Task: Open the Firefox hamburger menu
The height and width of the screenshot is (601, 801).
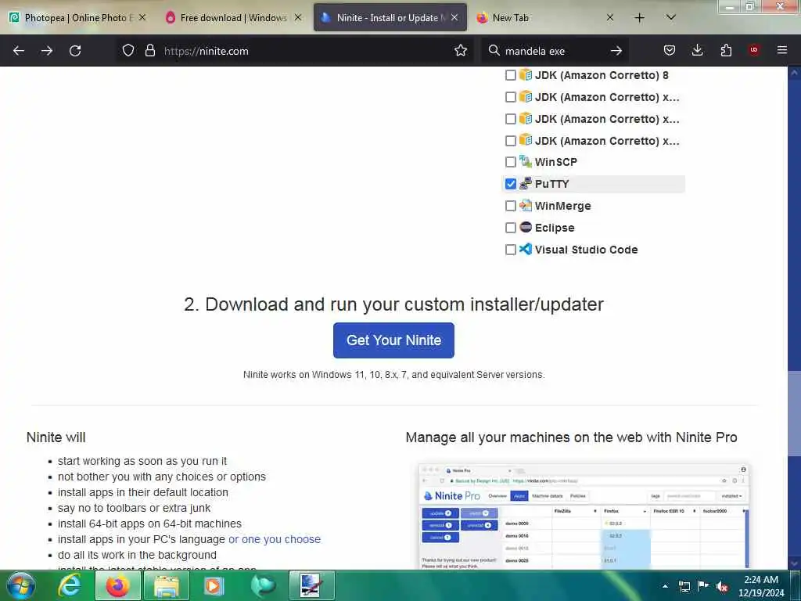Action: tap(782, 50)
